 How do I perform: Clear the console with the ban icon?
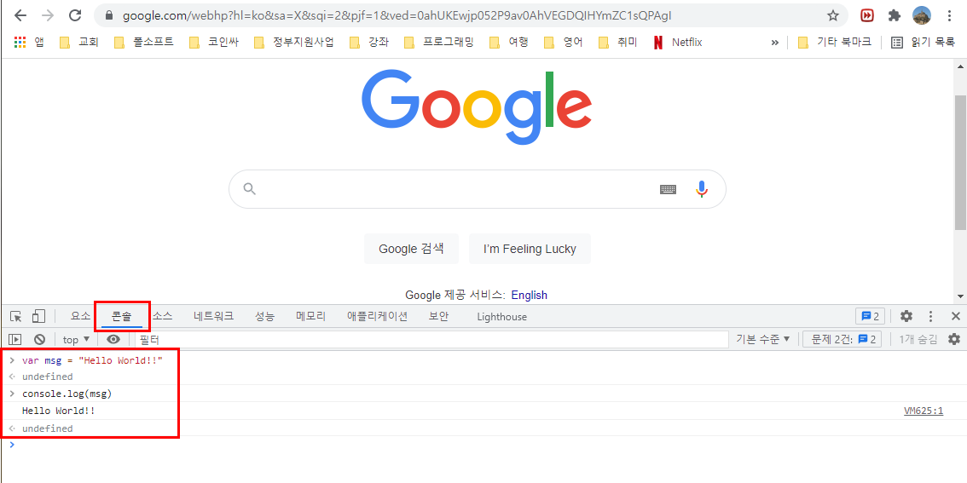click(39, 339)
